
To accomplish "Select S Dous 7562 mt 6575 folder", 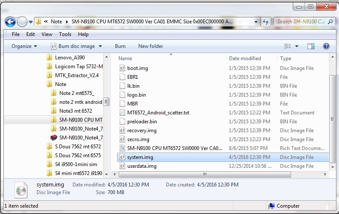I will click(x=78, y=156).
